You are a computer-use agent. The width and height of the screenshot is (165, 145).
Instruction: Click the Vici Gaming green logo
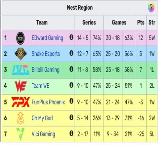coord(20,134)
